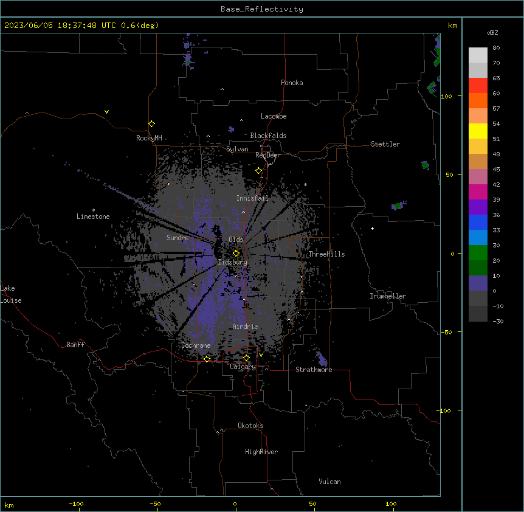This screenshot has height=512, width=524.
Task: Select the Lacombe label on the map
Action: pos(274,116)
